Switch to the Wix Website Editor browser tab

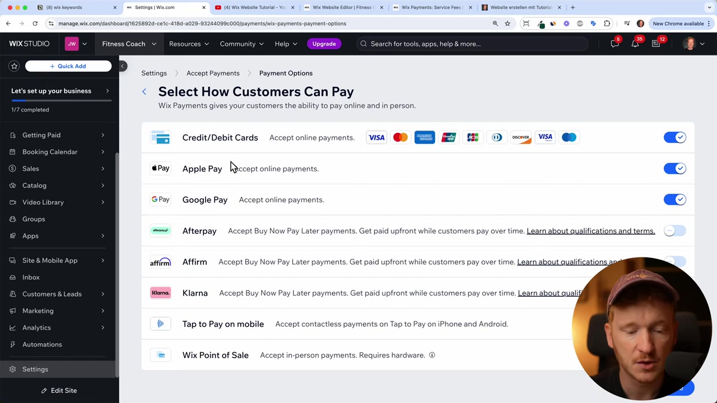point(344,7)
